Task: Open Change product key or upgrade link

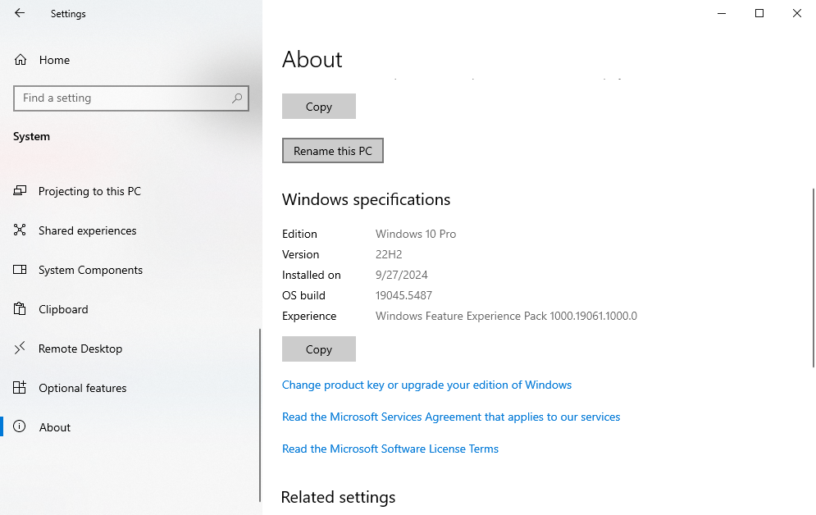Action: [426, 385]
